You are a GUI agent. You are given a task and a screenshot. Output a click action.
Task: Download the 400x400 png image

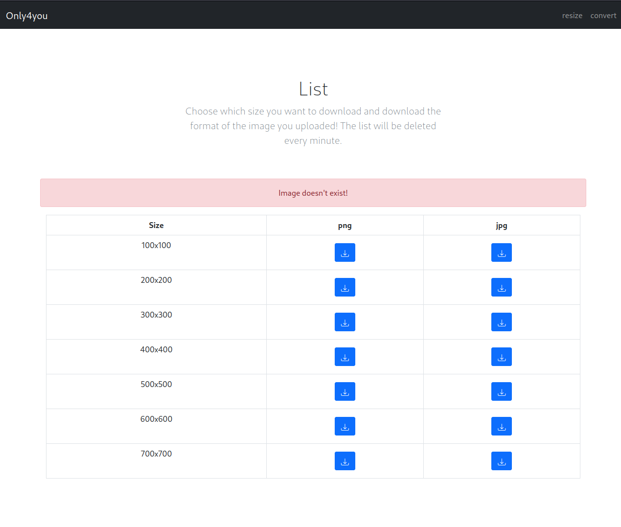(345, 357)
